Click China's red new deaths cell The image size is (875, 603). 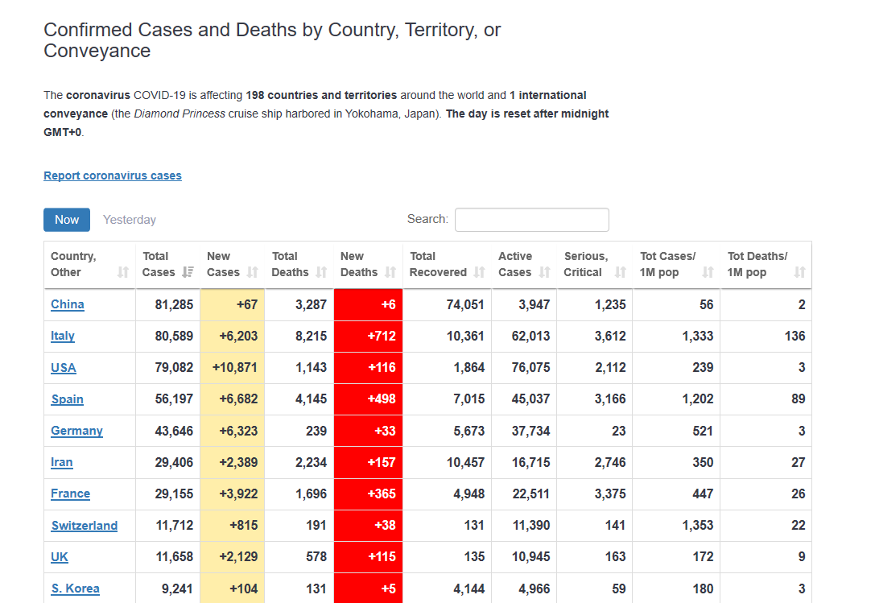(x=368, y=305)
